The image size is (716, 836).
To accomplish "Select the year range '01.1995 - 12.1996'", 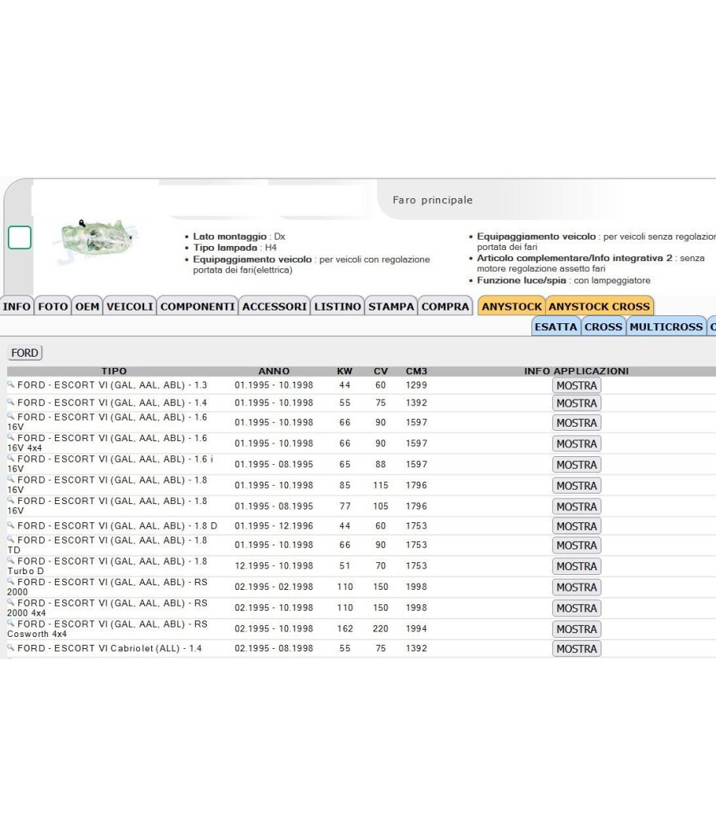I will coord(274,525).
